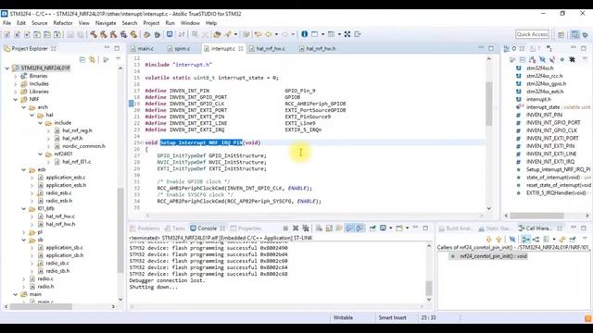Toggle Link with Editor in Project Explorer
This screenshot has width=593, height=333.
pos(93,59)
